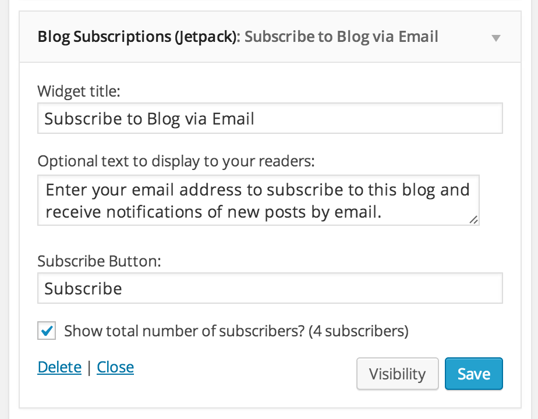Collapse the Blog Subscriptions widget via its arrow
Image resolution: width=538 pixels, height=419 pixels.
pos(495,37)
